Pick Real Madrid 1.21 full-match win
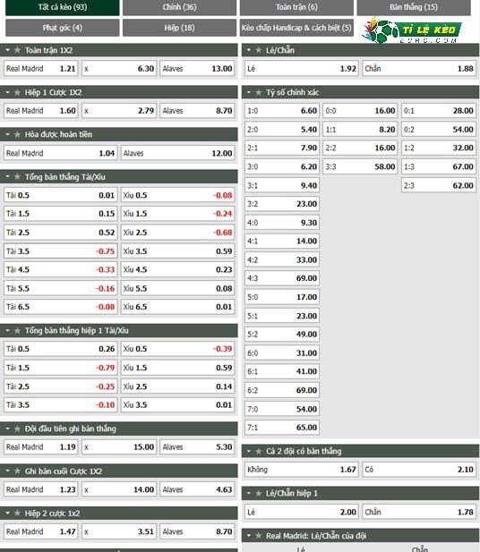This screenshot has width=480, height=552. coord(41,69)
